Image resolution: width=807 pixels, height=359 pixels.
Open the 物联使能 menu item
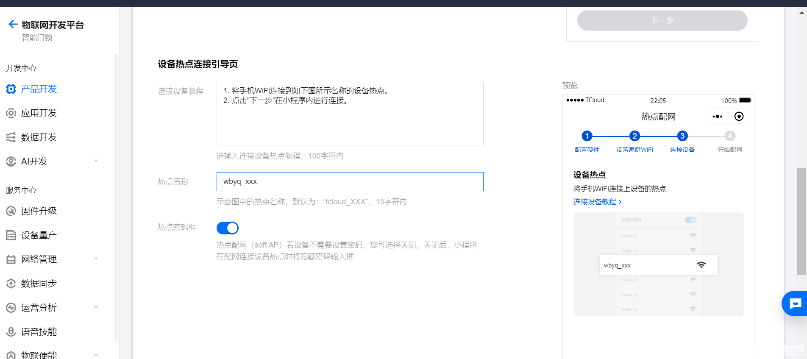[x=39, y=355]
